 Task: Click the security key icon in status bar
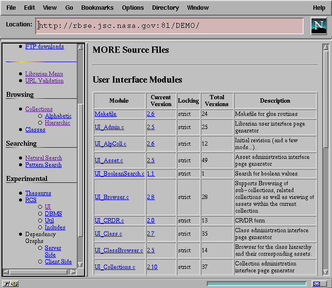pos(10,284)
